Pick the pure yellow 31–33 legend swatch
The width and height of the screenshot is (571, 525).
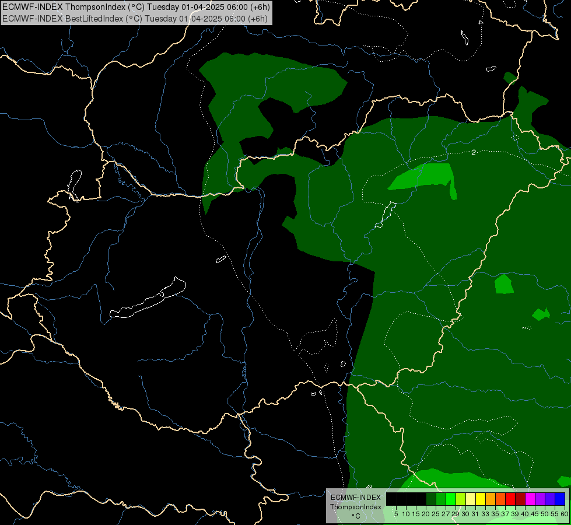(x=481, y=499)
